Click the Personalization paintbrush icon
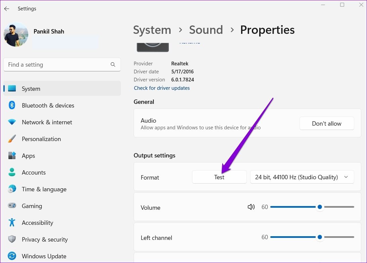This screenshot has width=367, height=263. pos(12,139)
